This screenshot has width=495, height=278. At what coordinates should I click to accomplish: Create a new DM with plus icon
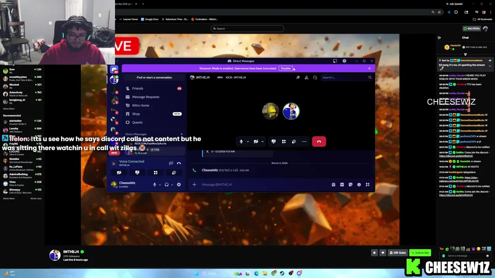pos(182,134)
